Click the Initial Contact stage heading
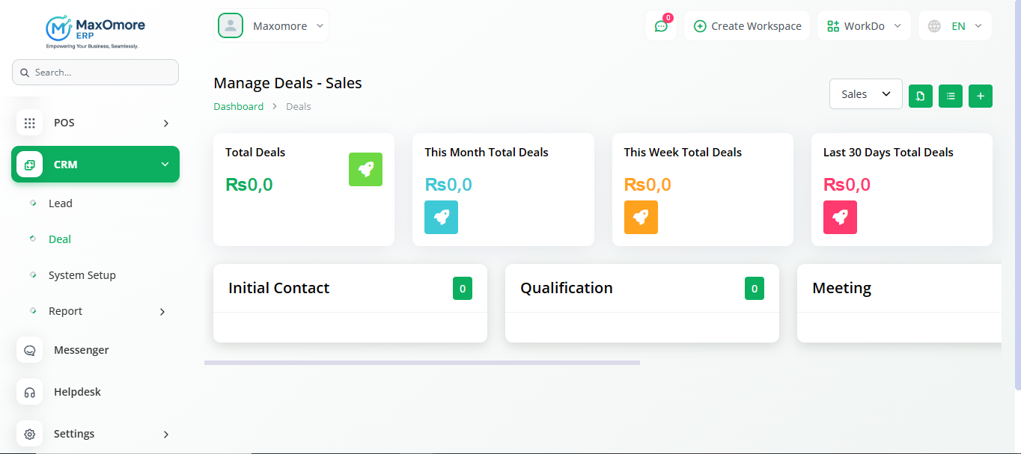The height and width of the screenshot is (454, 1021). (x=278, y=288)
